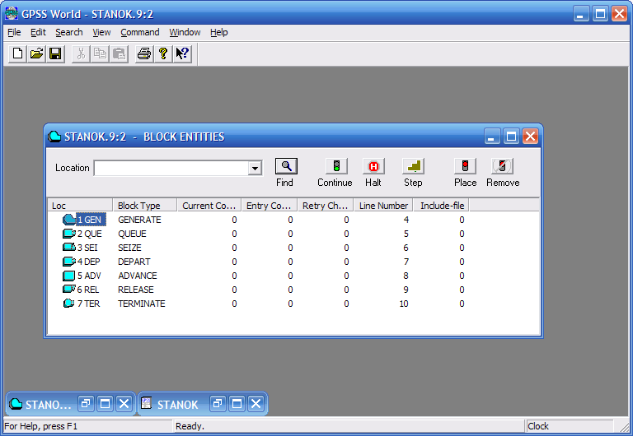Viewport: 633px width, 436px height.
Task: Click the TERMINATE block type cell
Action: point(141,304)
